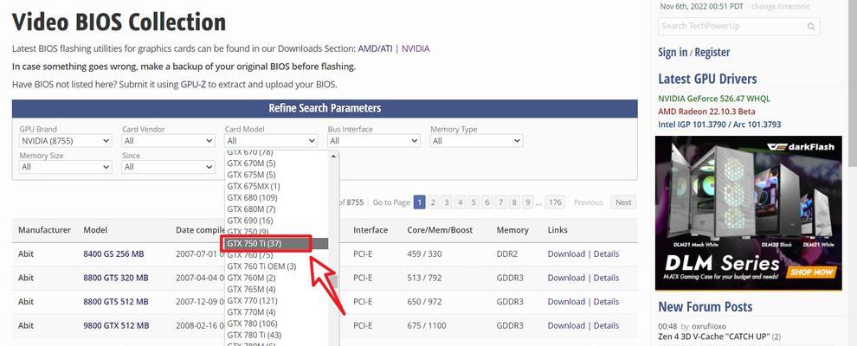View Details for 8800 GTS 320 MB

606,278
